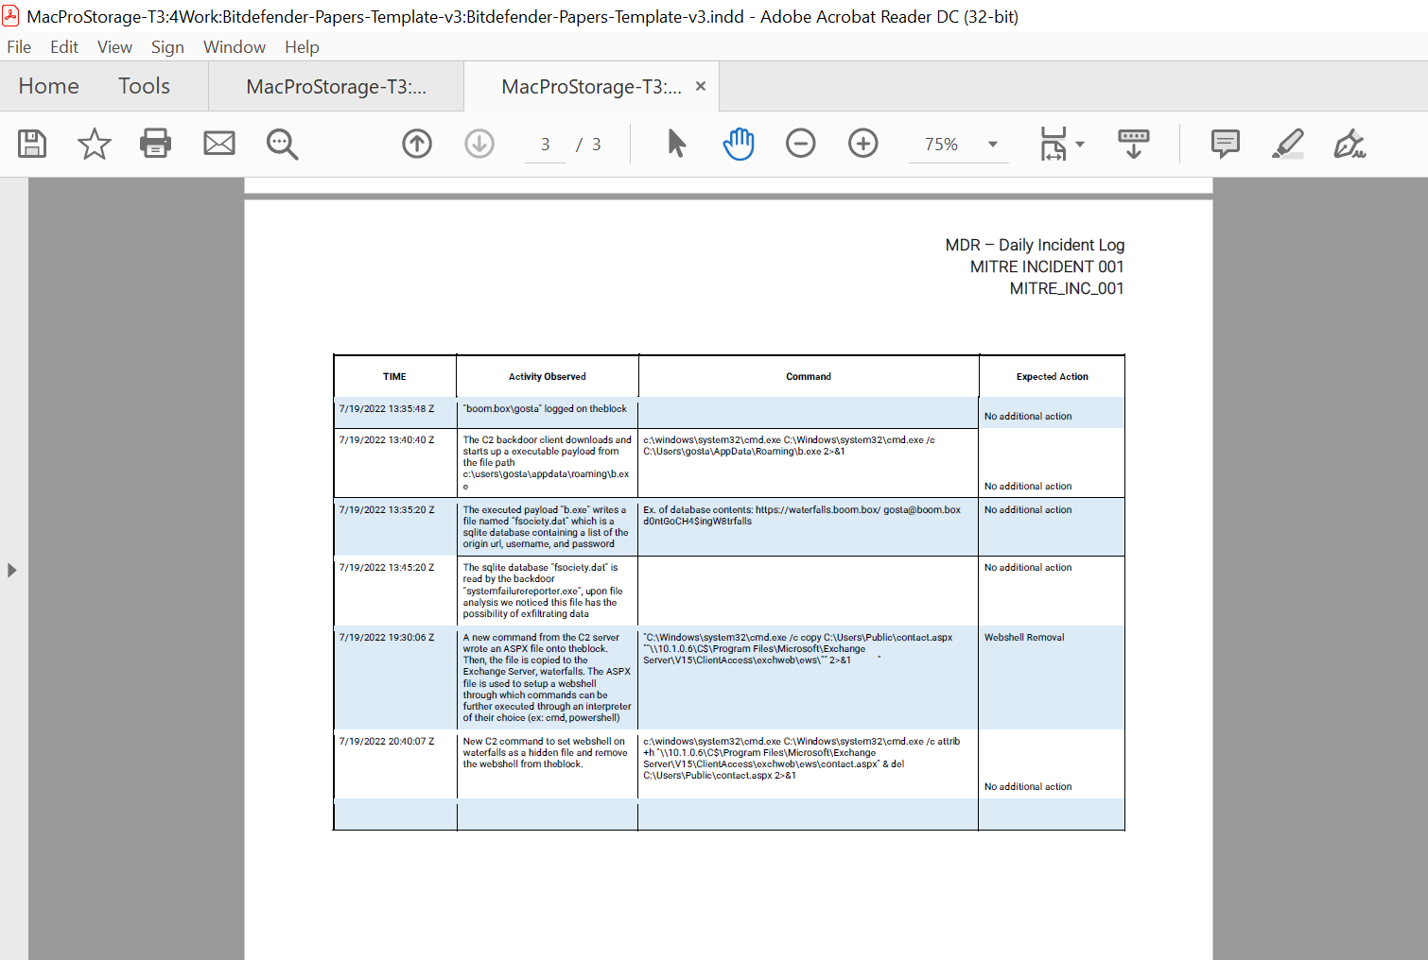Go to the next page with the down arrow
Image resolution: width=1428 pixels, height=960 pixels.
pyautogui.click(x=479, y=144)
